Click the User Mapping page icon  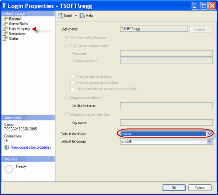(5, 29)
